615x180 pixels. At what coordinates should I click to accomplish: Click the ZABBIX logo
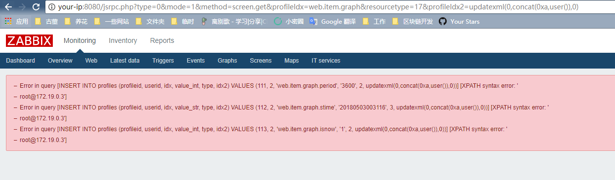29,41
